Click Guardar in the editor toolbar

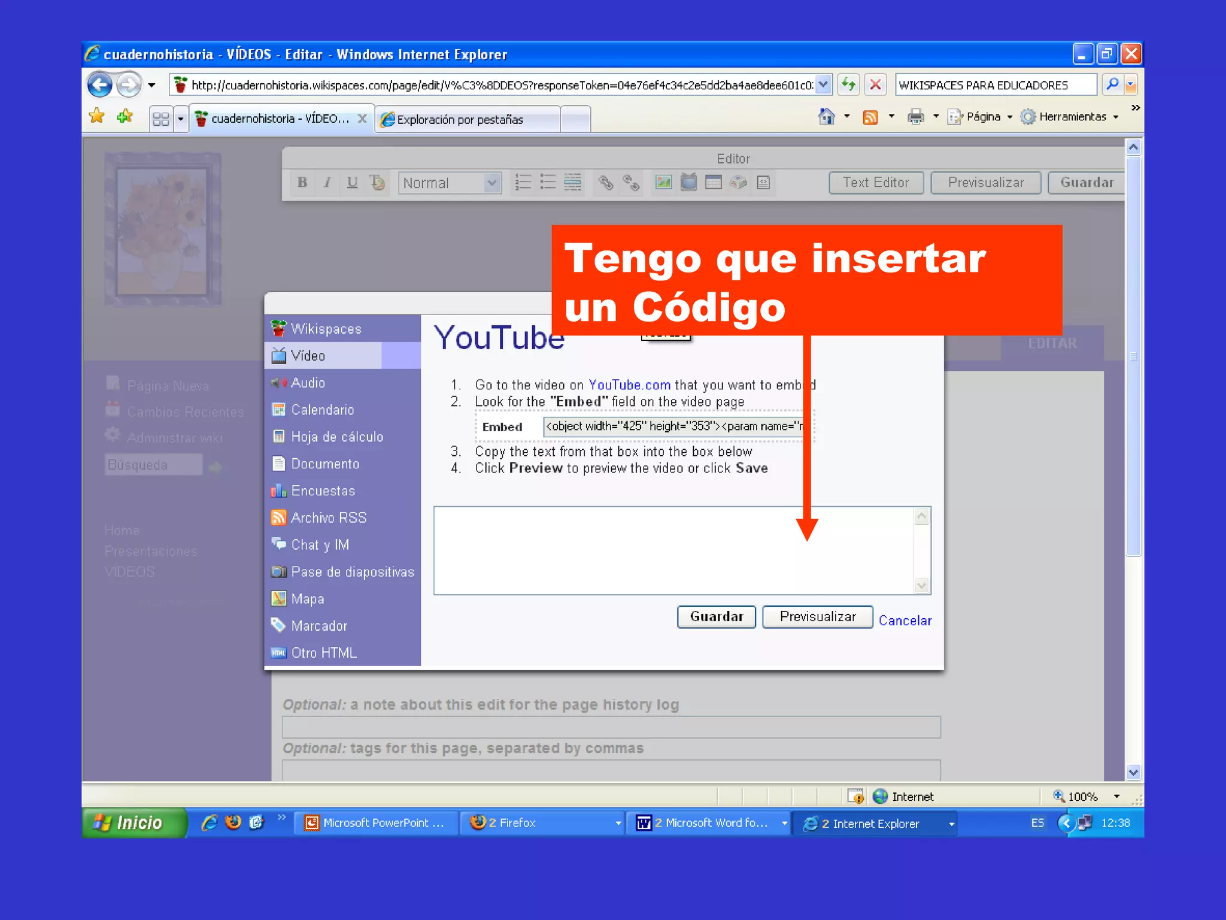point(1087,183)
